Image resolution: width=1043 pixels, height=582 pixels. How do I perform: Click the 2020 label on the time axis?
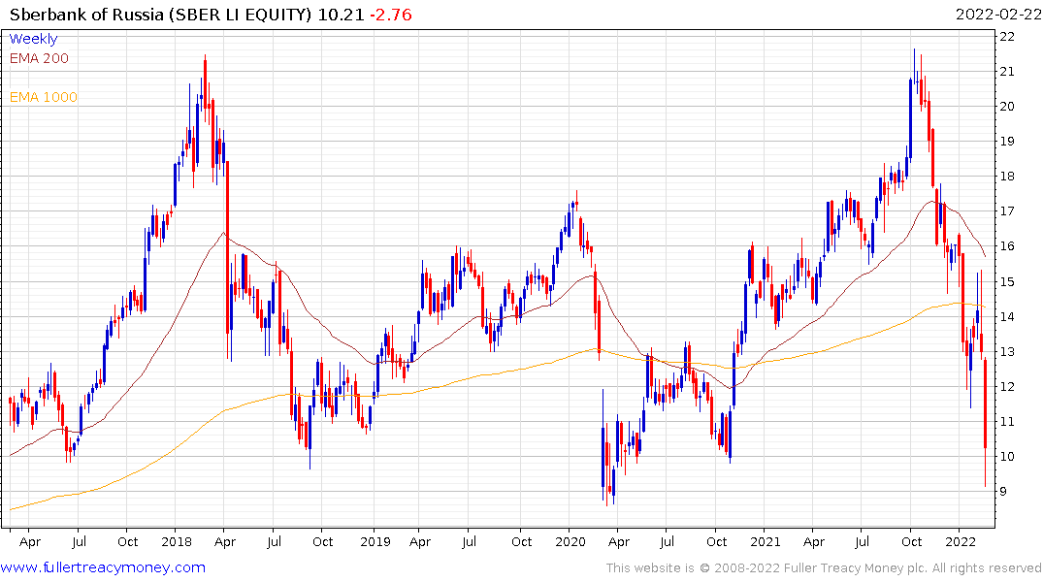[570, 541]
